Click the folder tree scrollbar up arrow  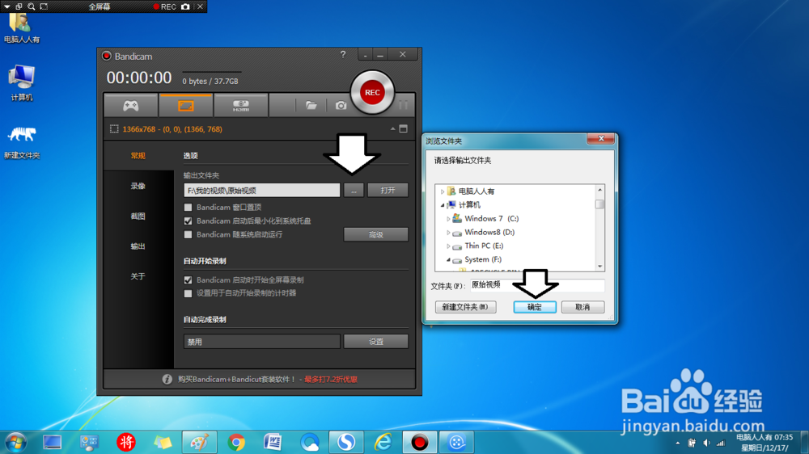(599, 190)
